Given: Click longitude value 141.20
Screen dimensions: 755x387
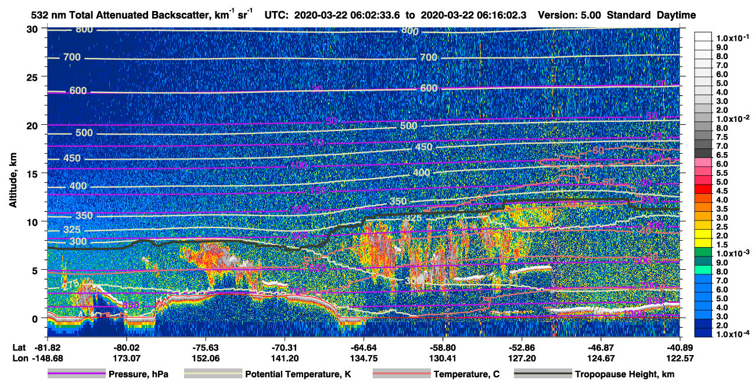Looking at the screenshot, I should pos(285,357).
